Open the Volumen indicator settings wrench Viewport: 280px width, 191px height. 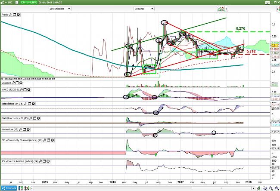(13, 83)
